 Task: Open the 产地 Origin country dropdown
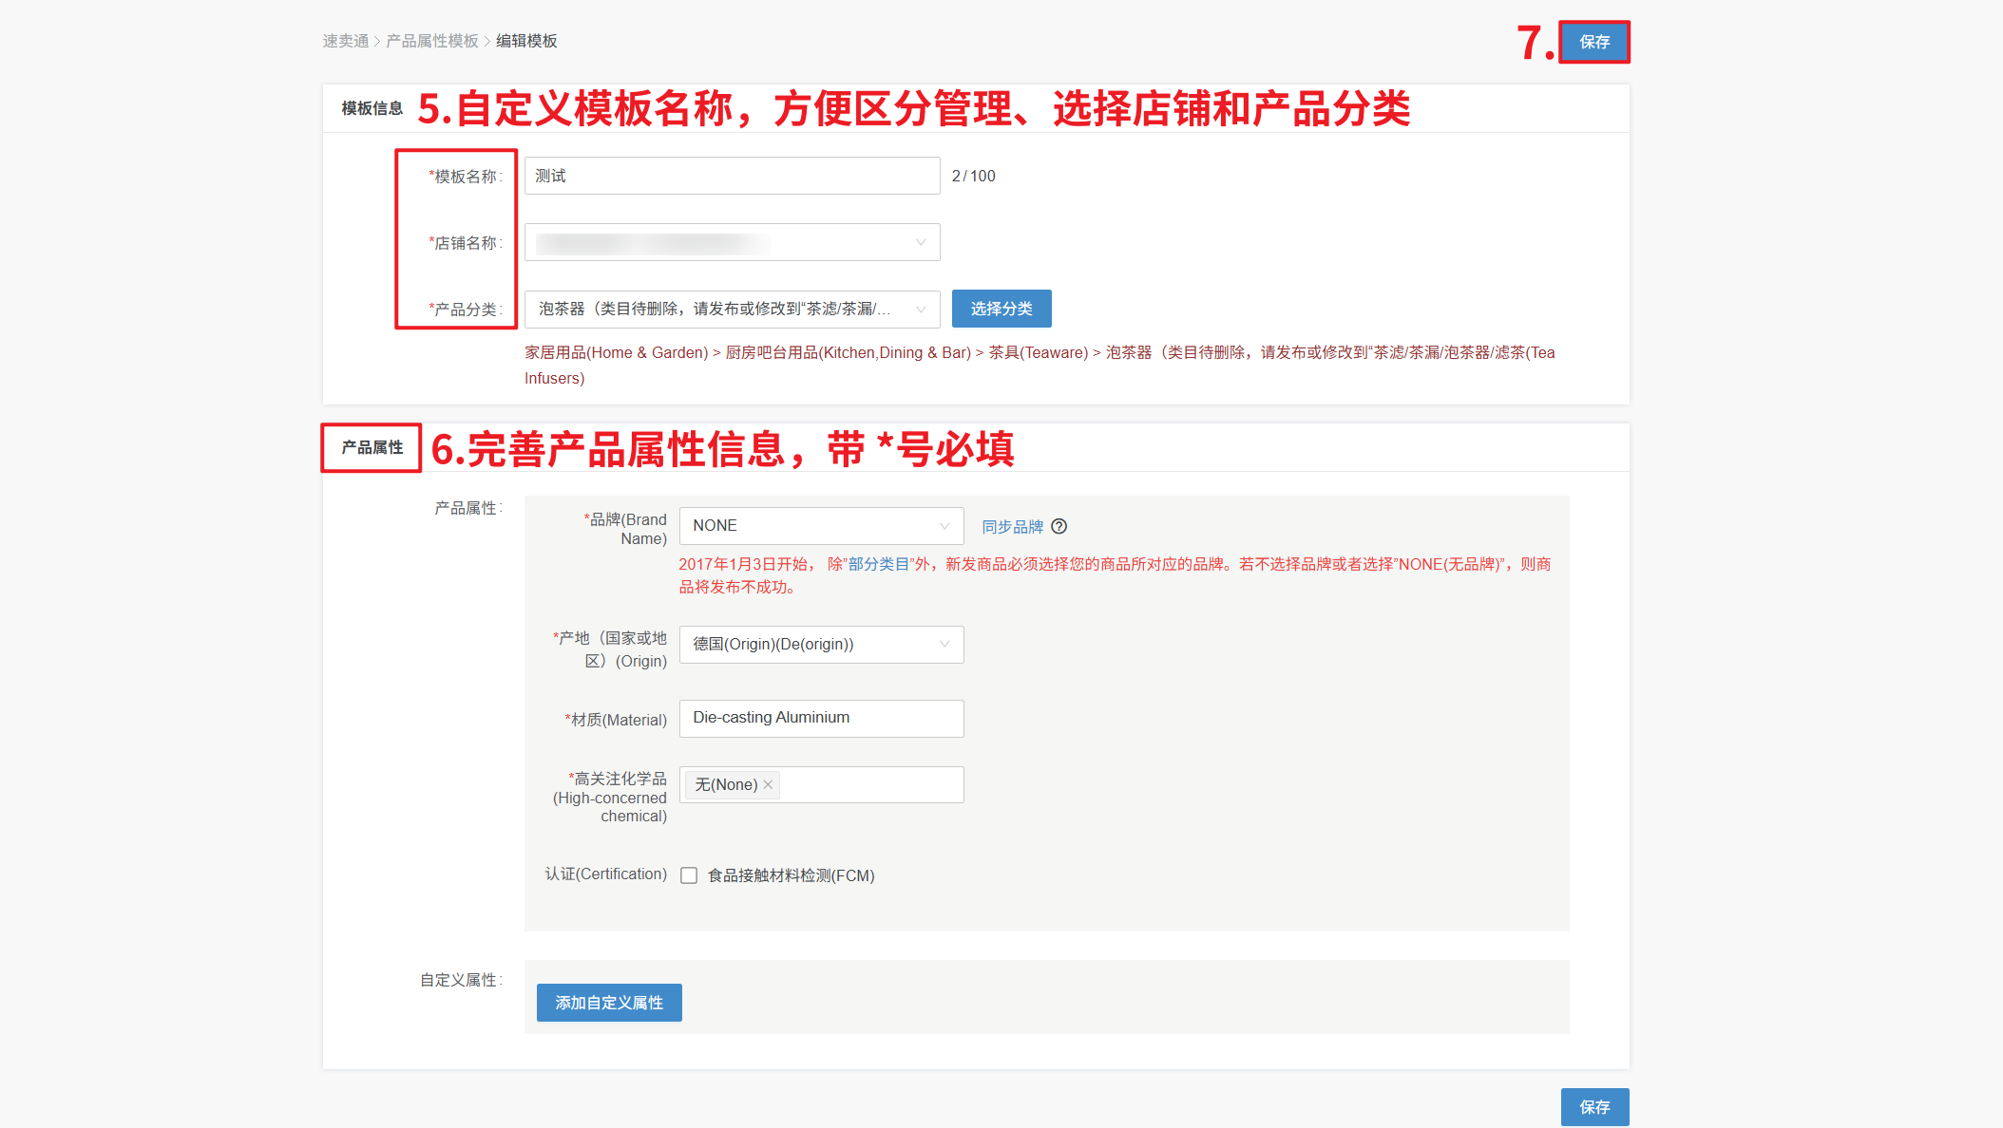[x=810, y=644]
